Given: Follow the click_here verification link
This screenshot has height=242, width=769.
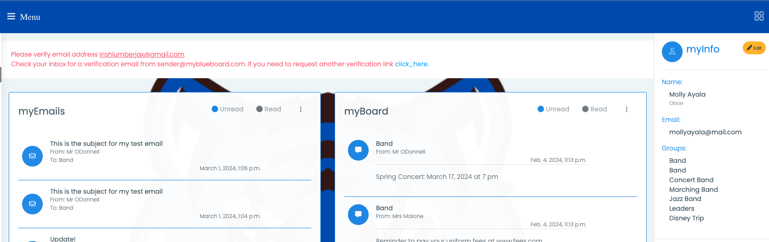Looking at the screenshot, I should click(411, 64).
